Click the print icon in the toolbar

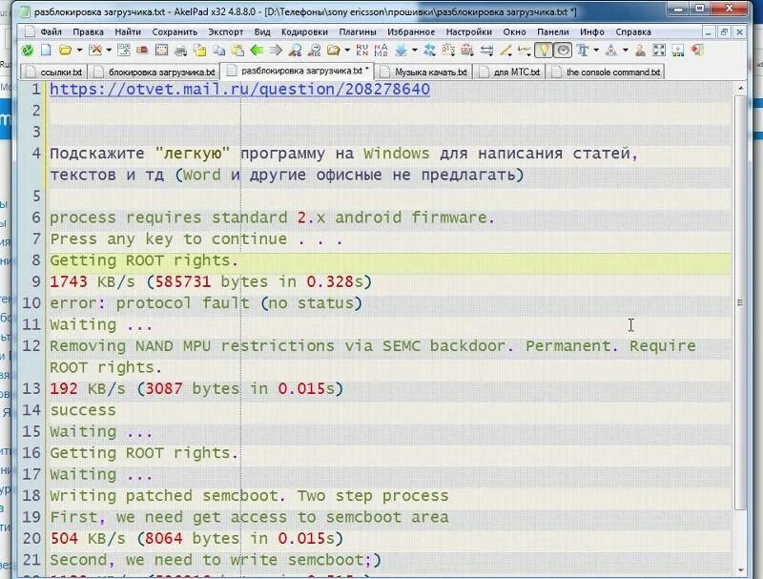[180, 51]
